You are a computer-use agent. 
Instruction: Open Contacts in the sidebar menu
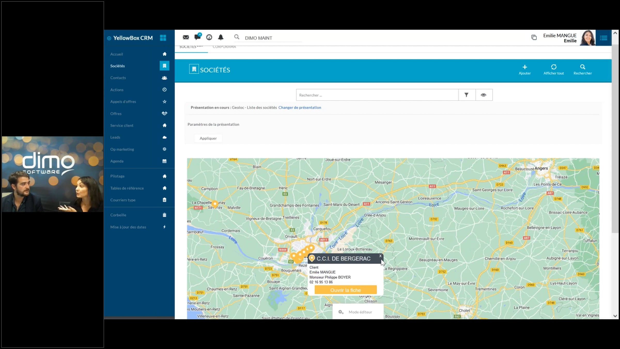[x=118, y=78]
